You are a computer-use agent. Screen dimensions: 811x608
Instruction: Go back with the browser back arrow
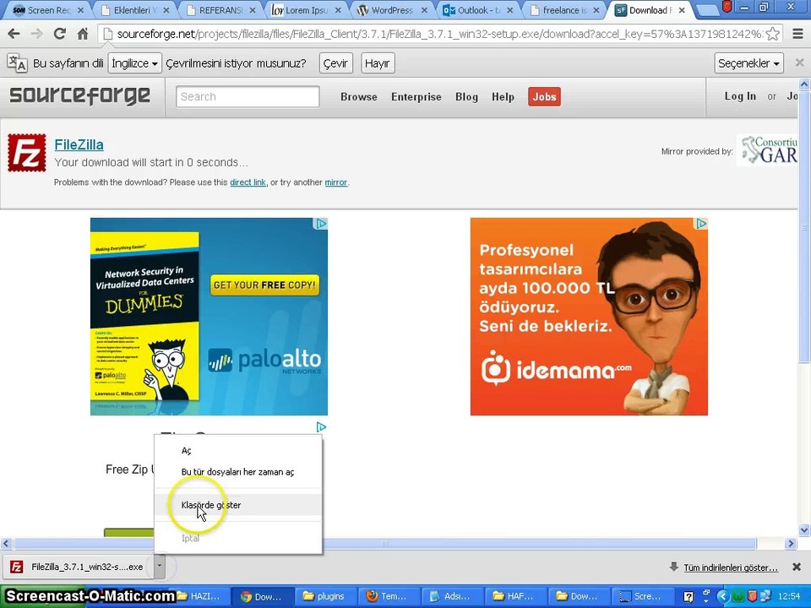[x=14, y=34]
